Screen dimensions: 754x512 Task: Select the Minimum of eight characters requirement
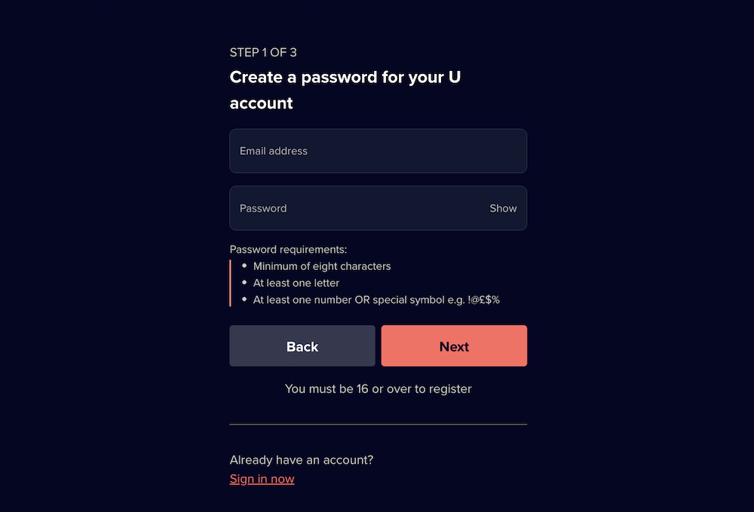(322, 266)
